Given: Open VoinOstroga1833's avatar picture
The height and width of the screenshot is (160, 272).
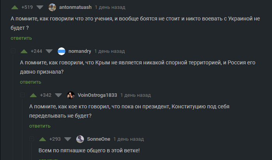Looking at the screenshot, I should click(x=71, y=95).
